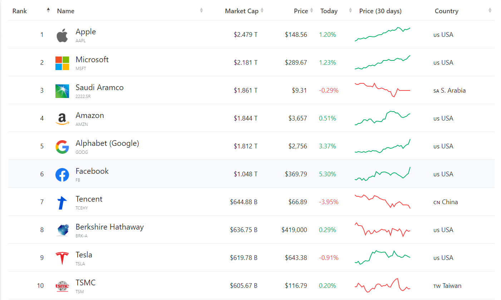Open the Alphabet (Google) company link
This screenshot has height=300, width=501.
point(107,143)
